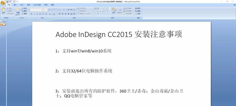Click the shrink font size icon

(x=52, y=10)
